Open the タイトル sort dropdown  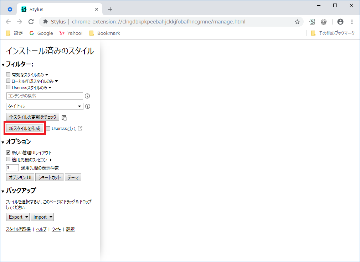click(x=45, y=106)
